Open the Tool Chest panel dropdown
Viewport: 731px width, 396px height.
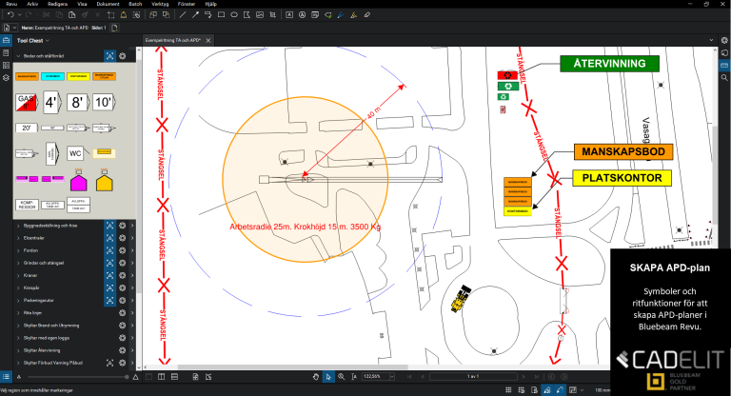point(47,41)
